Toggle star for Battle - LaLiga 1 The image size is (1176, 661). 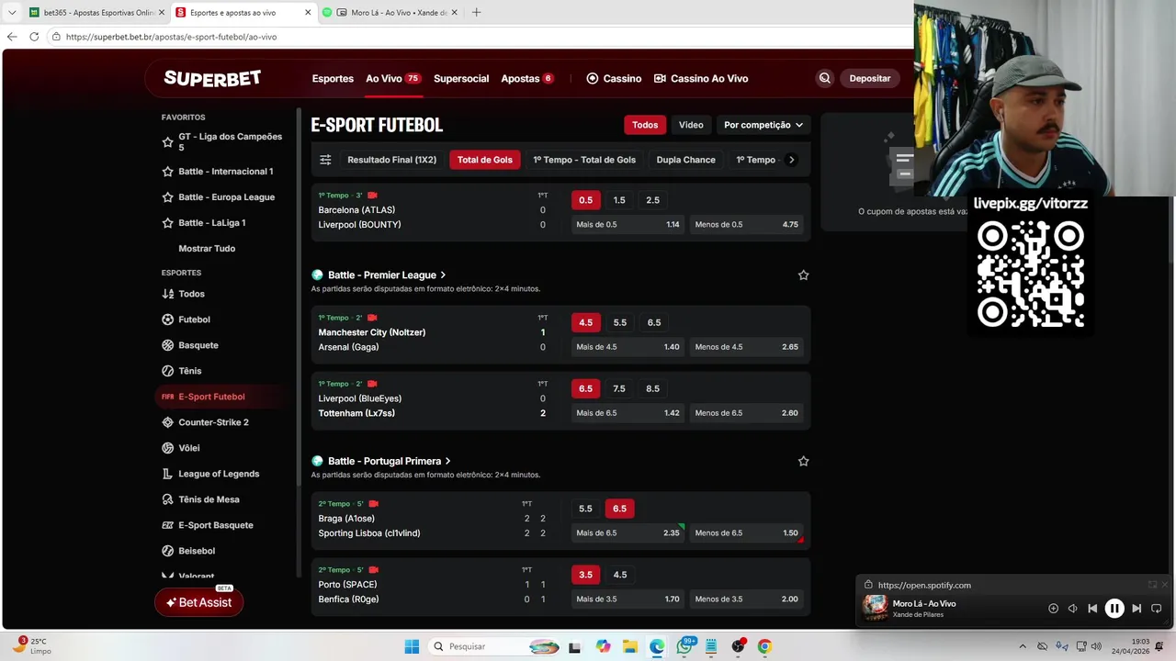pos(167,223)
